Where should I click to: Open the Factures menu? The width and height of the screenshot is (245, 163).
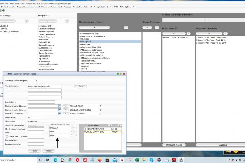pyautogui.click(x=67, y=7)
